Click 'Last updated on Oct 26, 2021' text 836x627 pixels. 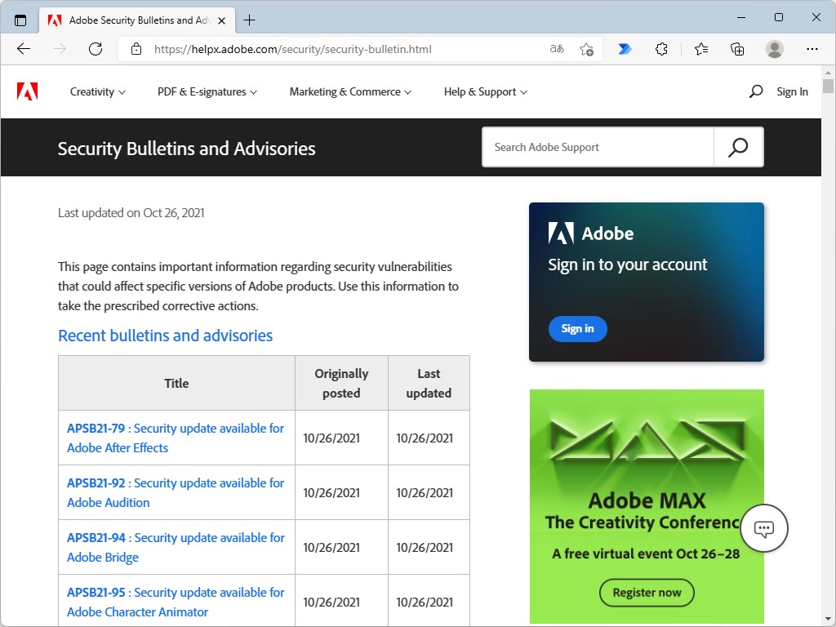[131, 213]
